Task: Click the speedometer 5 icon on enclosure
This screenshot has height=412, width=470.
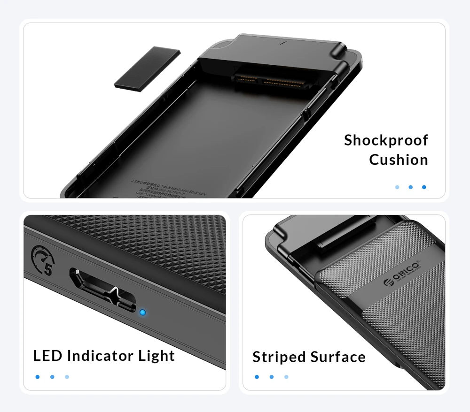Action: (x=43, y=260)
